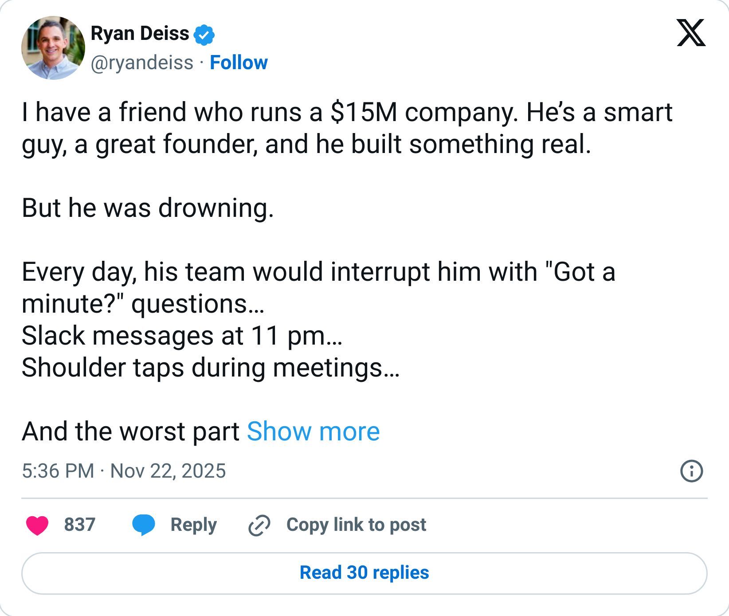Click the line reading 'But he was drowning.'
The width and height of the screenshot is (729, 616).
click(x=148, y=207)
